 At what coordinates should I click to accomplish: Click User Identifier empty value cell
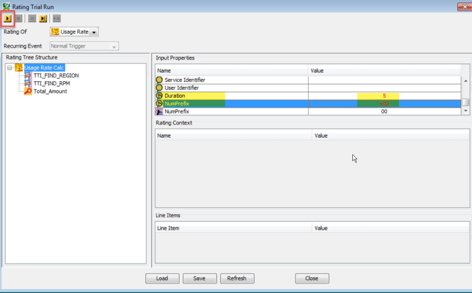click(384, 88)
